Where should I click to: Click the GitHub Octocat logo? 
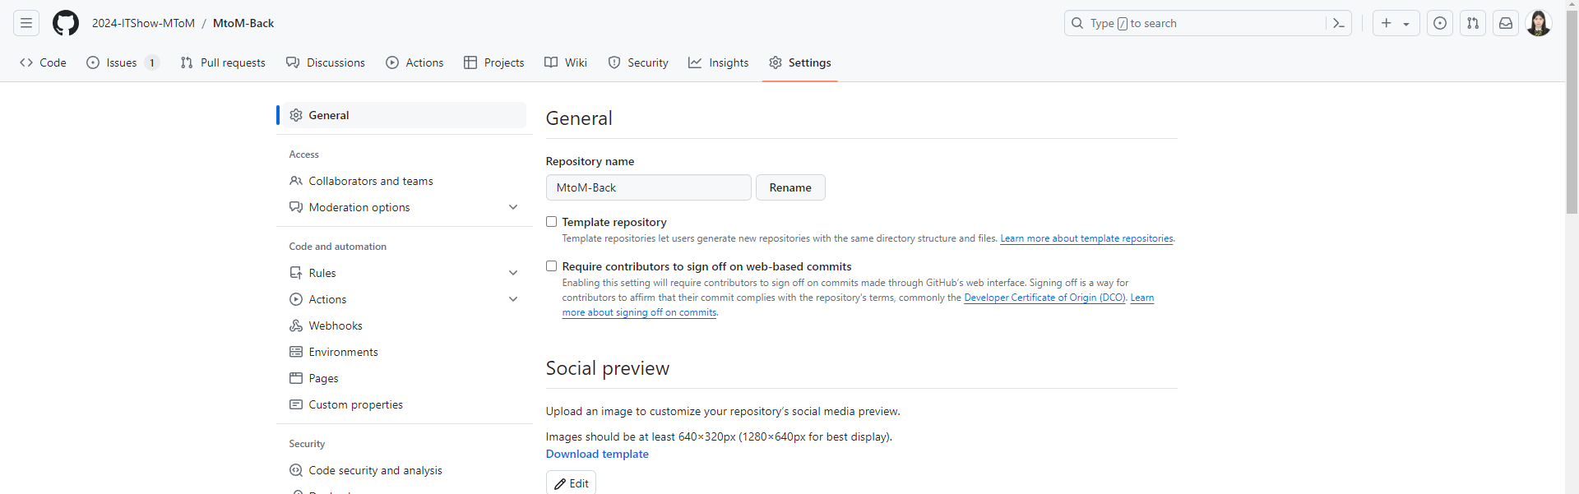[66, 23]
